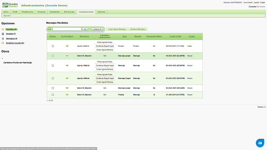Click the Go search button
The image size is (267, 150).
coord(85,29)
